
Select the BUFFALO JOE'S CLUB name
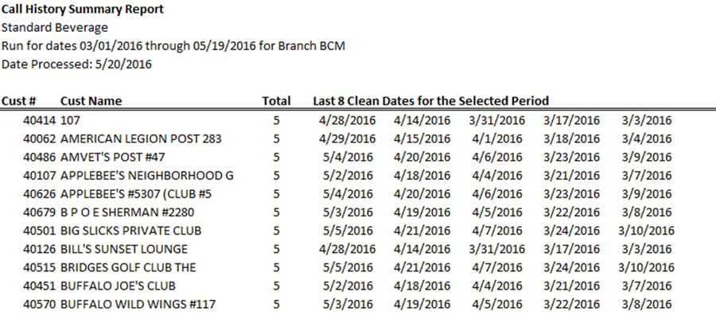118,286
